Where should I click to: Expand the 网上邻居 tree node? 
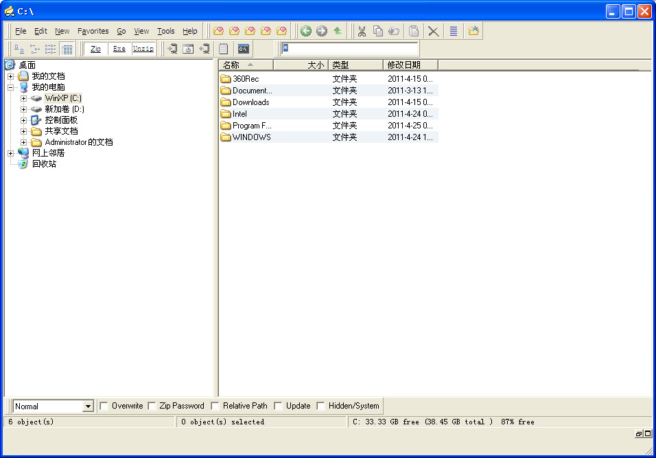[x=11, y=153]
